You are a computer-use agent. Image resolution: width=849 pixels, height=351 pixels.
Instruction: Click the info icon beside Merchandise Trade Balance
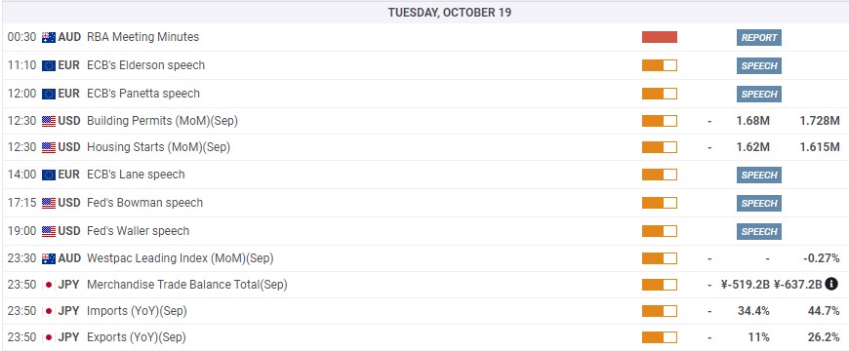coord(832,284)
